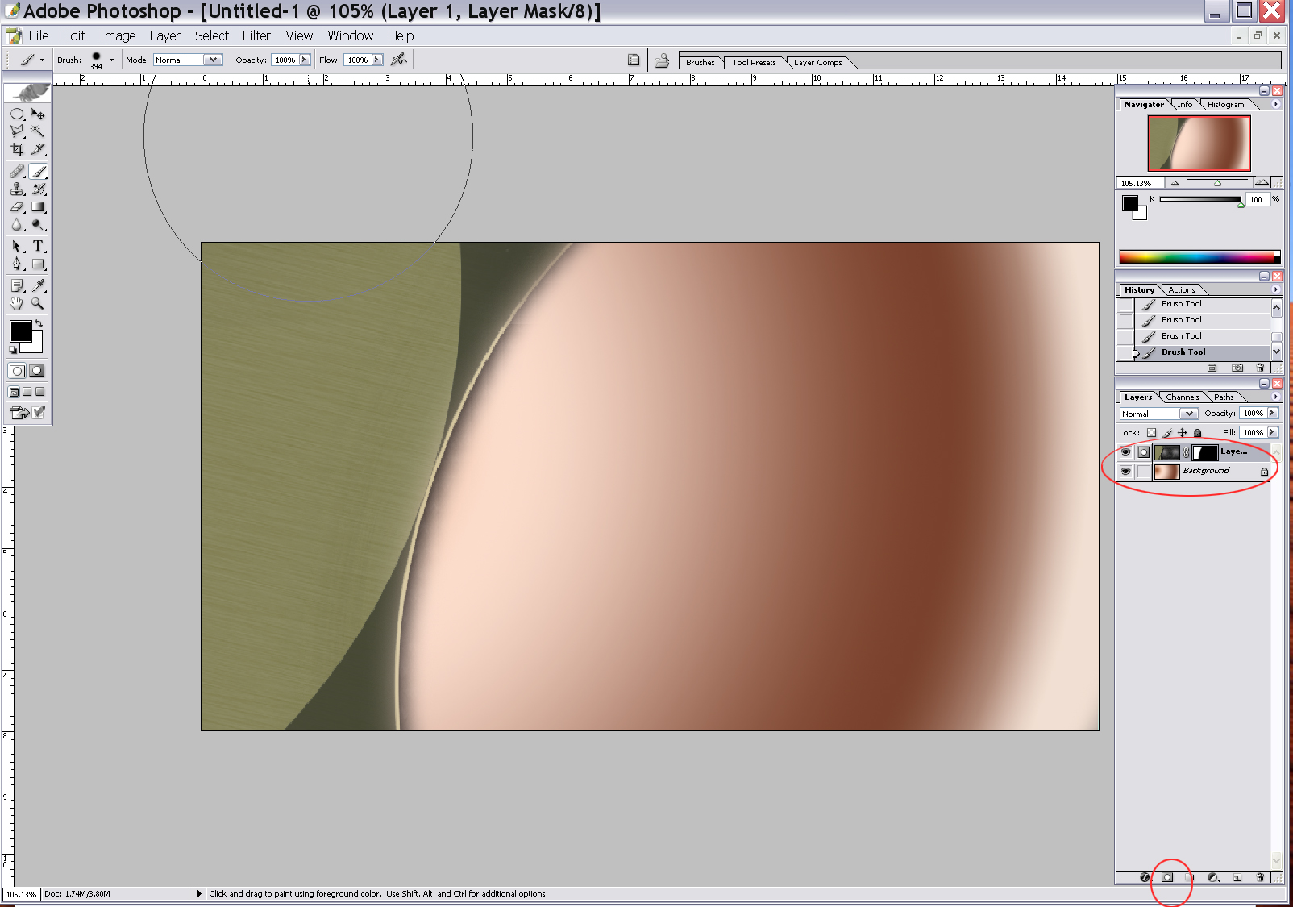The height and width of the screenshot is (907, 1293).
Task: Switch to the Actions tab
Action: click(1182, 289)
